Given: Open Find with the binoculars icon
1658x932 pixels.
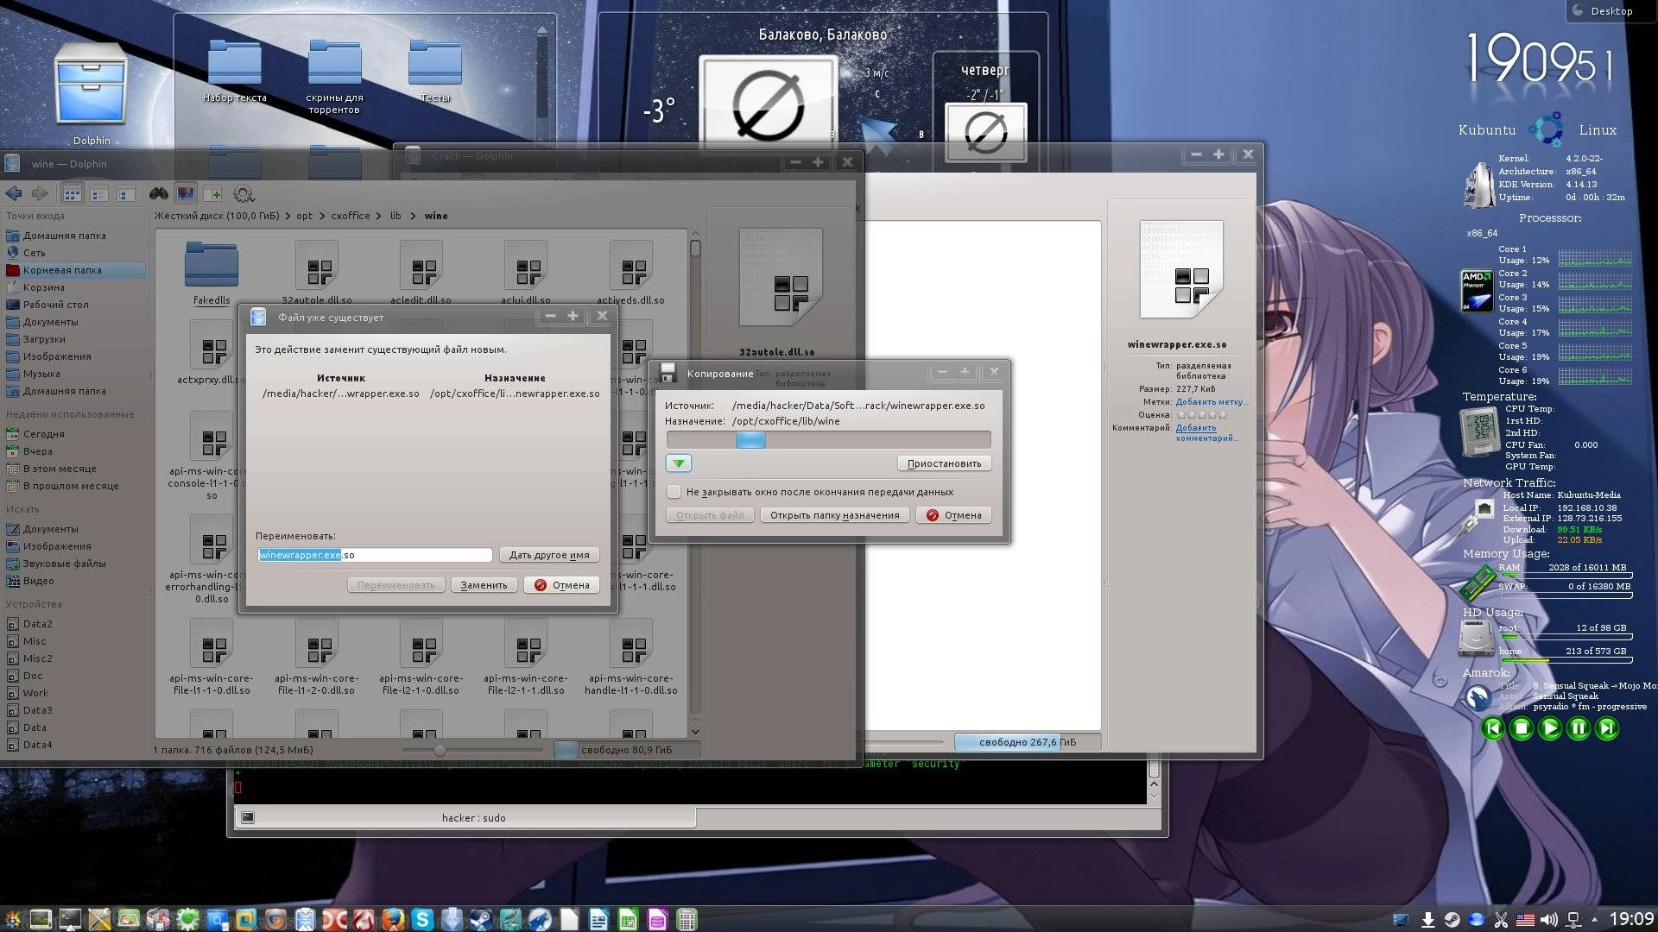Looking at the screenshot, I should tap(158, 193).
